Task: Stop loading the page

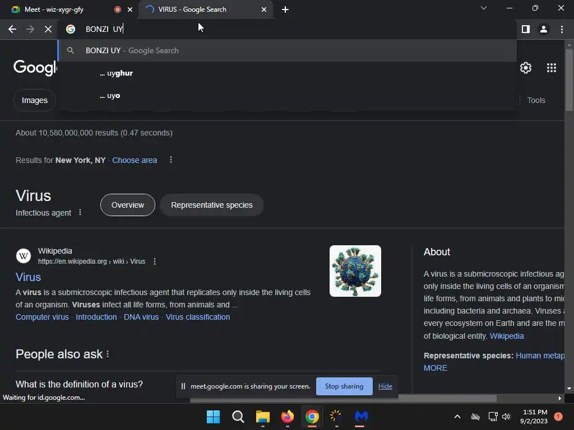Action: coord(48,29)
